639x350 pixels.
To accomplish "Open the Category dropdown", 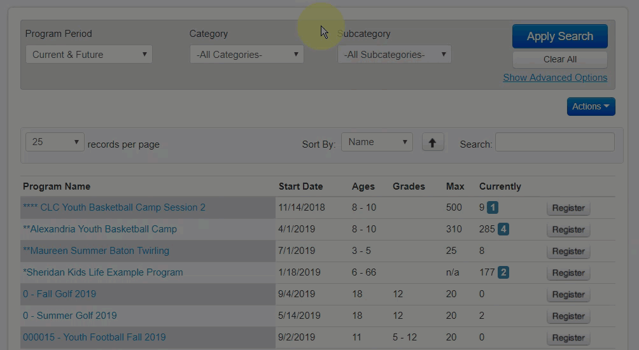I will [247, 55].
